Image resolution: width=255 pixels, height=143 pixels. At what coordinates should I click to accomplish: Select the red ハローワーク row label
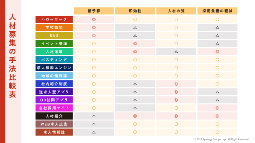54,19
